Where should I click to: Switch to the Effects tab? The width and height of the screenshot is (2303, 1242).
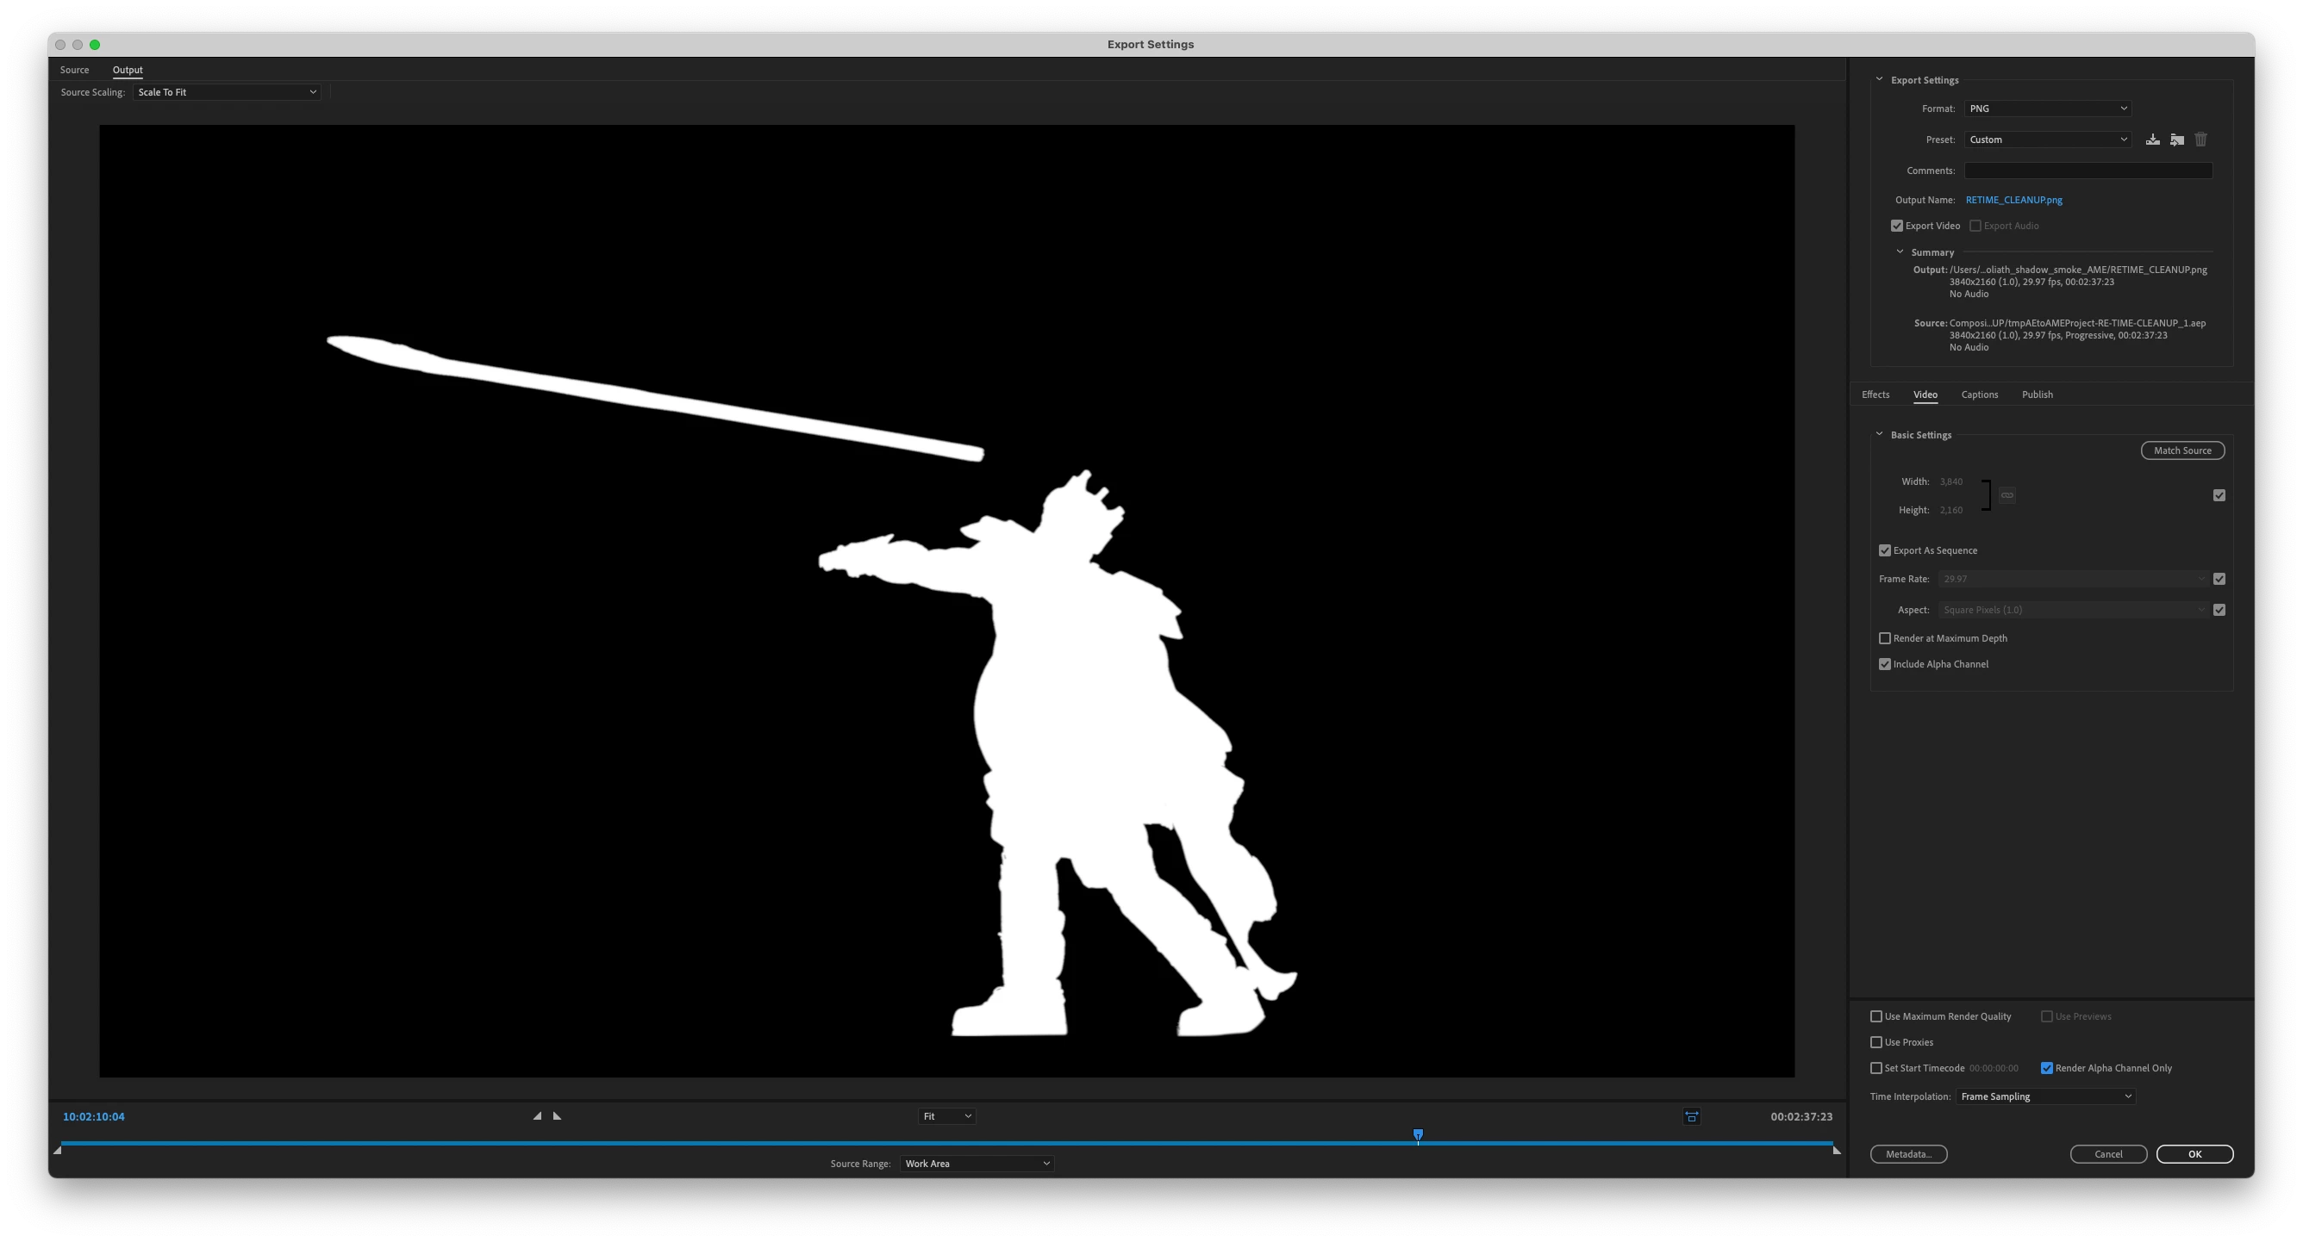(1875, 394)
